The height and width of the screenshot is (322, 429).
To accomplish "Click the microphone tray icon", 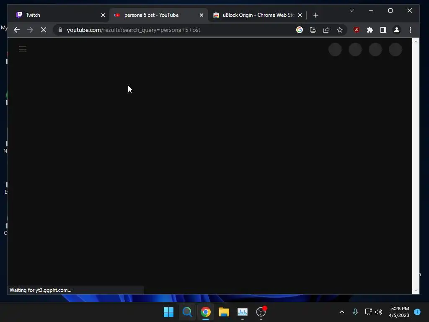I will tap(355, 312).
